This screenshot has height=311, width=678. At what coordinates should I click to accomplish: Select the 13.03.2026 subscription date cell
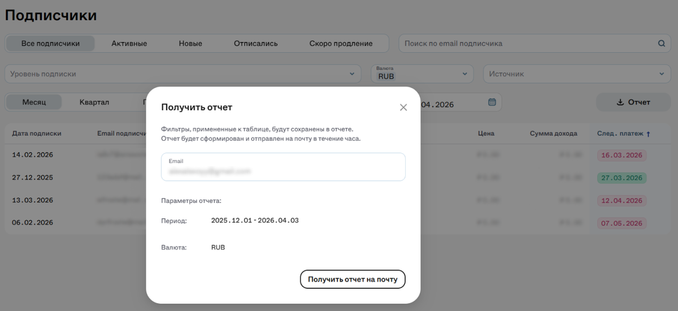[32, 200]
